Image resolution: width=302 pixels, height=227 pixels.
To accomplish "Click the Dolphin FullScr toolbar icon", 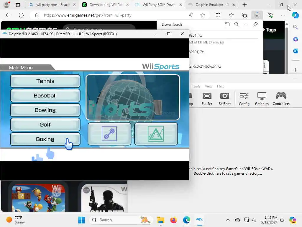I will click(207, 99).
